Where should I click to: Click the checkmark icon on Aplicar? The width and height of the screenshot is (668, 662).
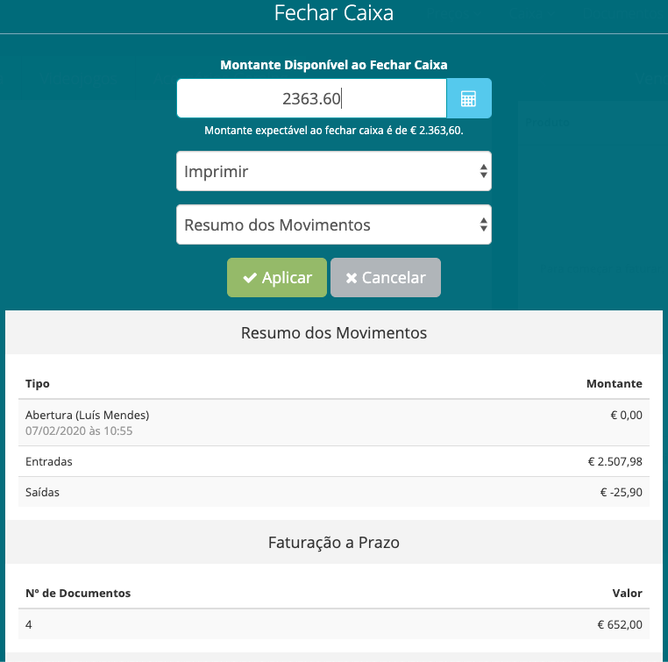pos(250,278)
